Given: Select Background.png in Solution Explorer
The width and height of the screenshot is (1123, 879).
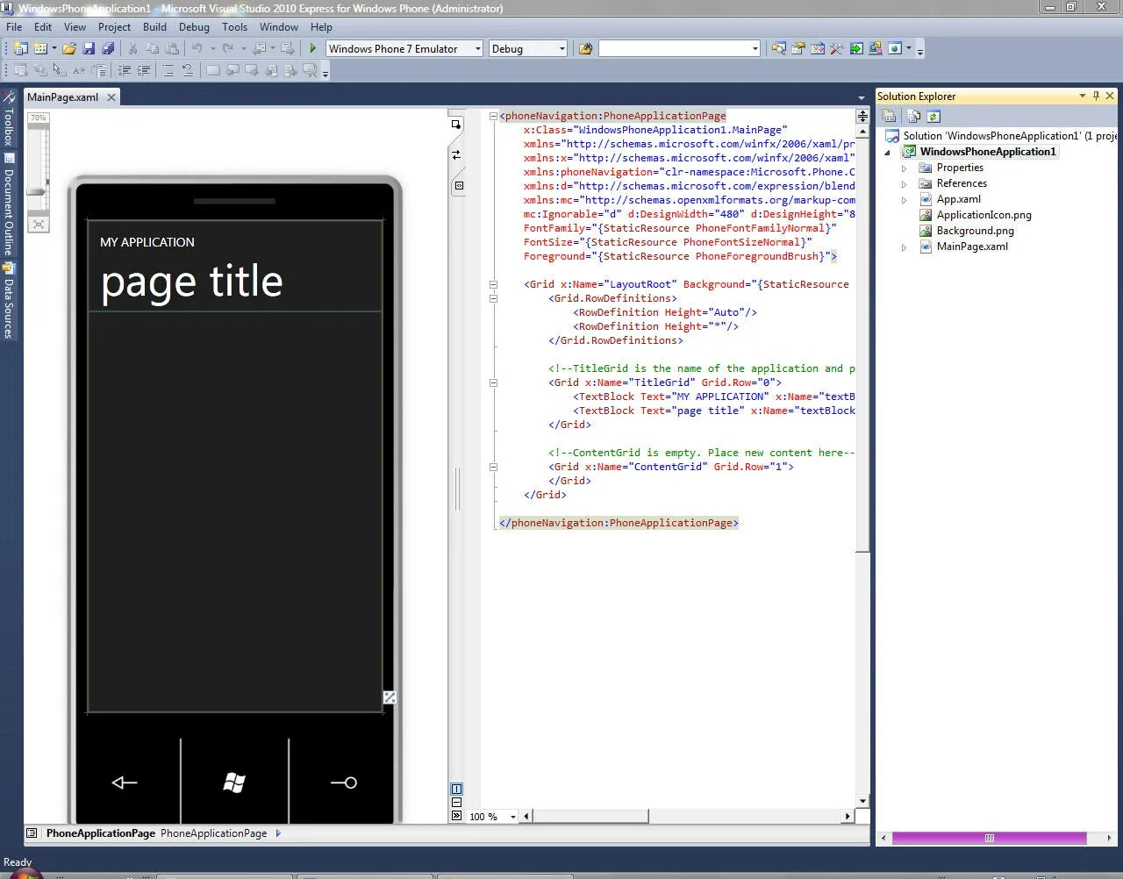Looking at the screenshot, I should 975,231.
